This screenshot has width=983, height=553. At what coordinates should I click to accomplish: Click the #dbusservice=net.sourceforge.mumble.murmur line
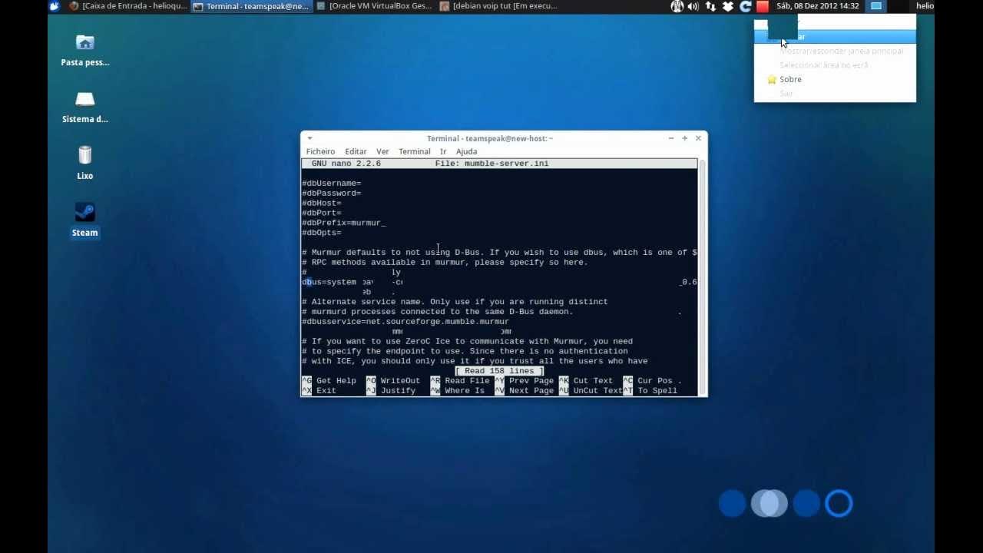pyautogui.click(x=405, y=322)
